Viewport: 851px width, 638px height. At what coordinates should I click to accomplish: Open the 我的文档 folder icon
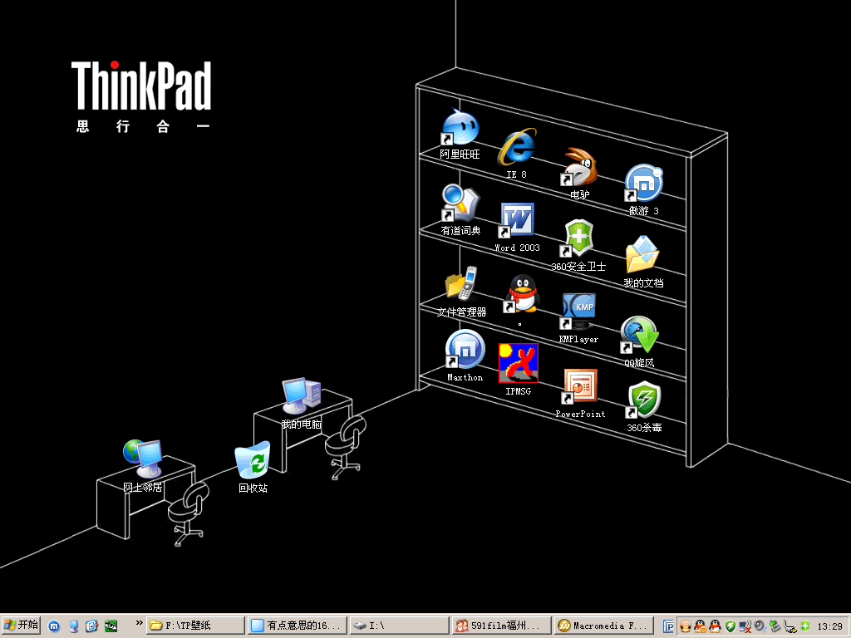click(x=643, y=262)
